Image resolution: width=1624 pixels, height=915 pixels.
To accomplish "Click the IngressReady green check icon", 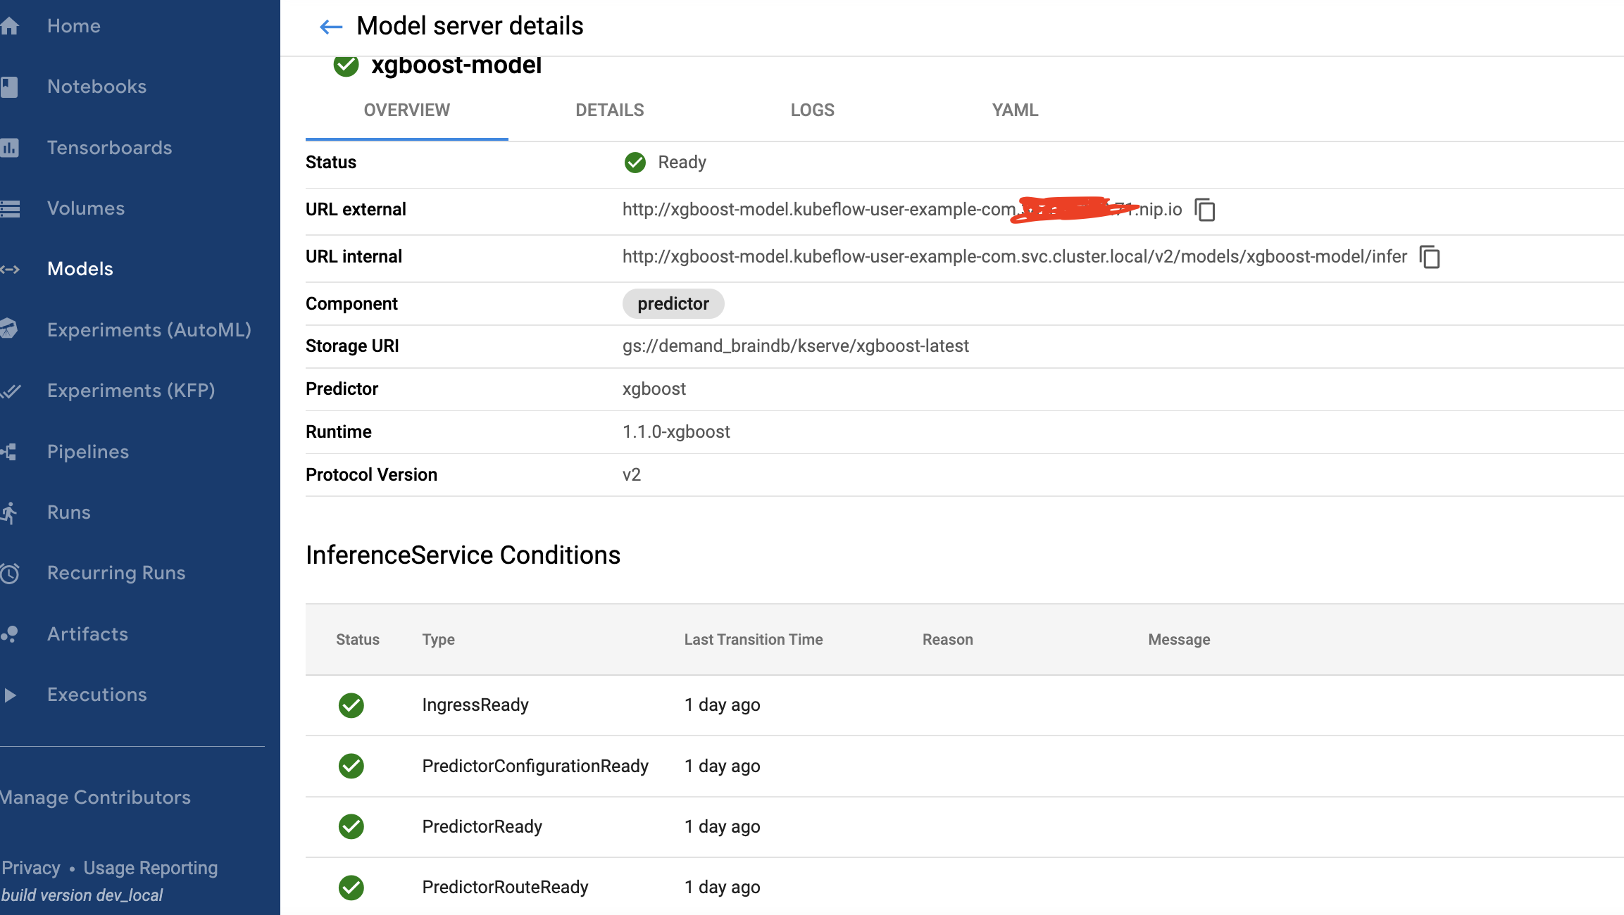I will pos(351,705).
